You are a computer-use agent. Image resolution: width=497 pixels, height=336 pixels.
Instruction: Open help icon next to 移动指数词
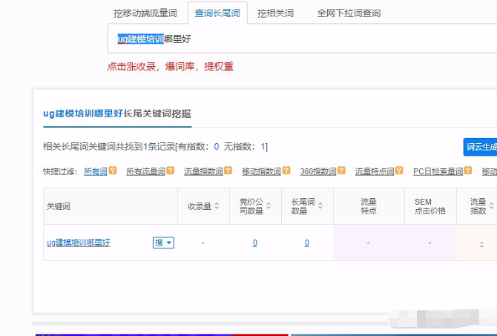[x=286, y=171]
